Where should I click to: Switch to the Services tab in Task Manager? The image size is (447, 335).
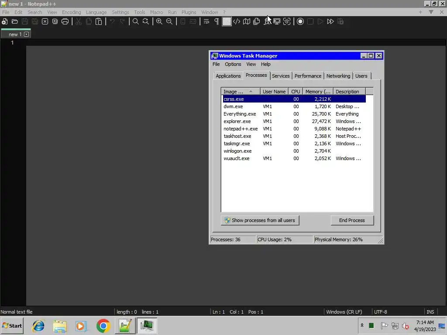[x=281, y=76]
